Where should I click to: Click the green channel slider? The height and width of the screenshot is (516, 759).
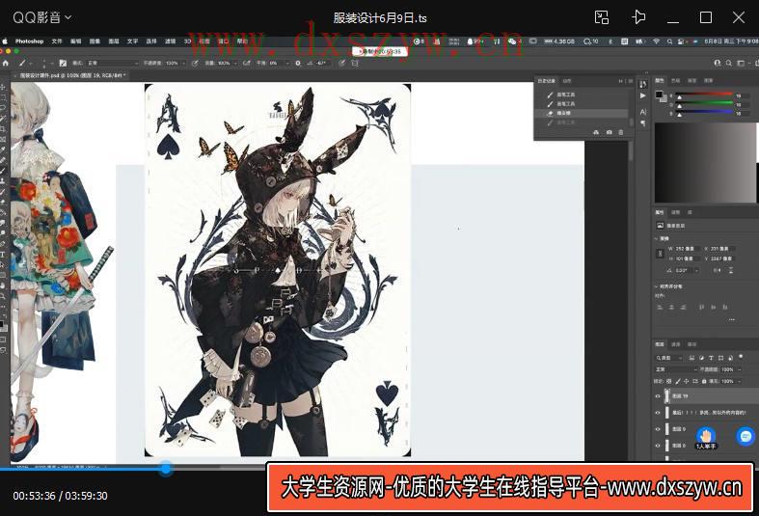click(x=705, y=102)
